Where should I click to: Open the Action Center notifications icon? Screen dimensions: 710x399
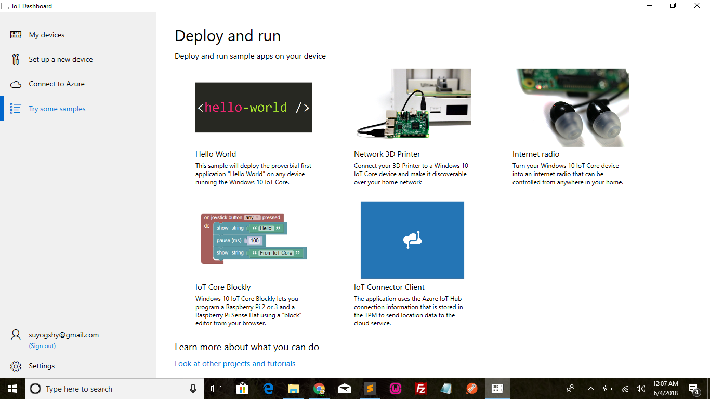[x=693, y=389]
